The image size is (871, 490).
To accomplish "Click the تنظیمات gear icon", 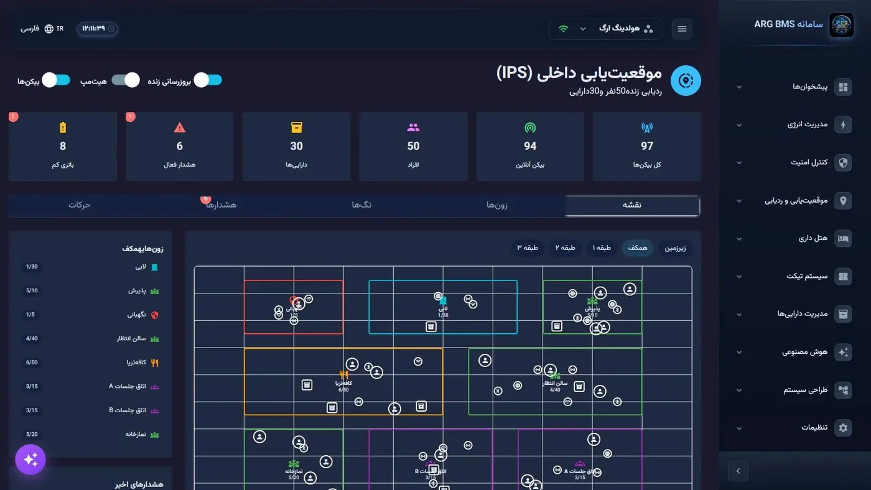I will point(843,428).
